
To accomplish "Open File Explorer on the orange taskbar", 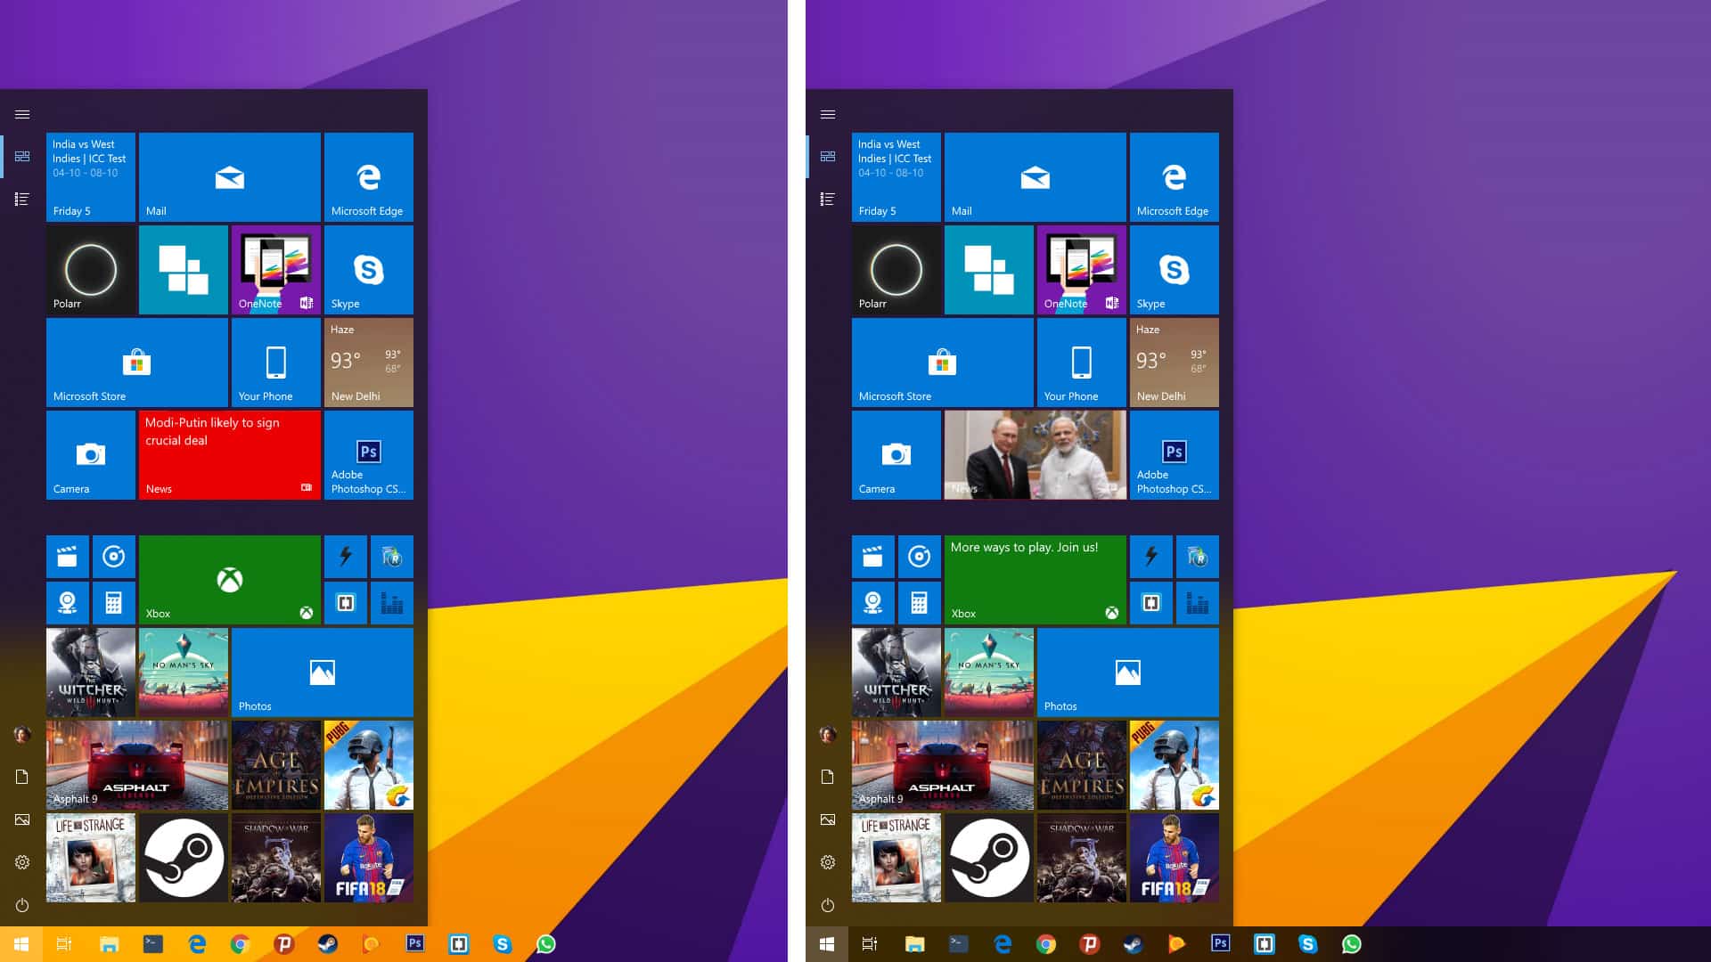I will [109, 944].
